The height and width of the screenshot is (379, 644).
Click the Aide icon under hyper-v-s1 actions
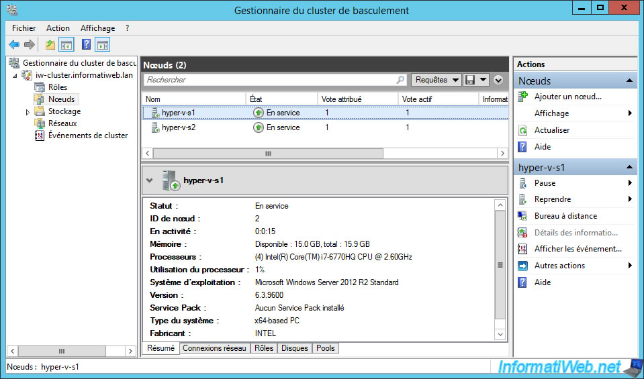click(x=522, y=282)
